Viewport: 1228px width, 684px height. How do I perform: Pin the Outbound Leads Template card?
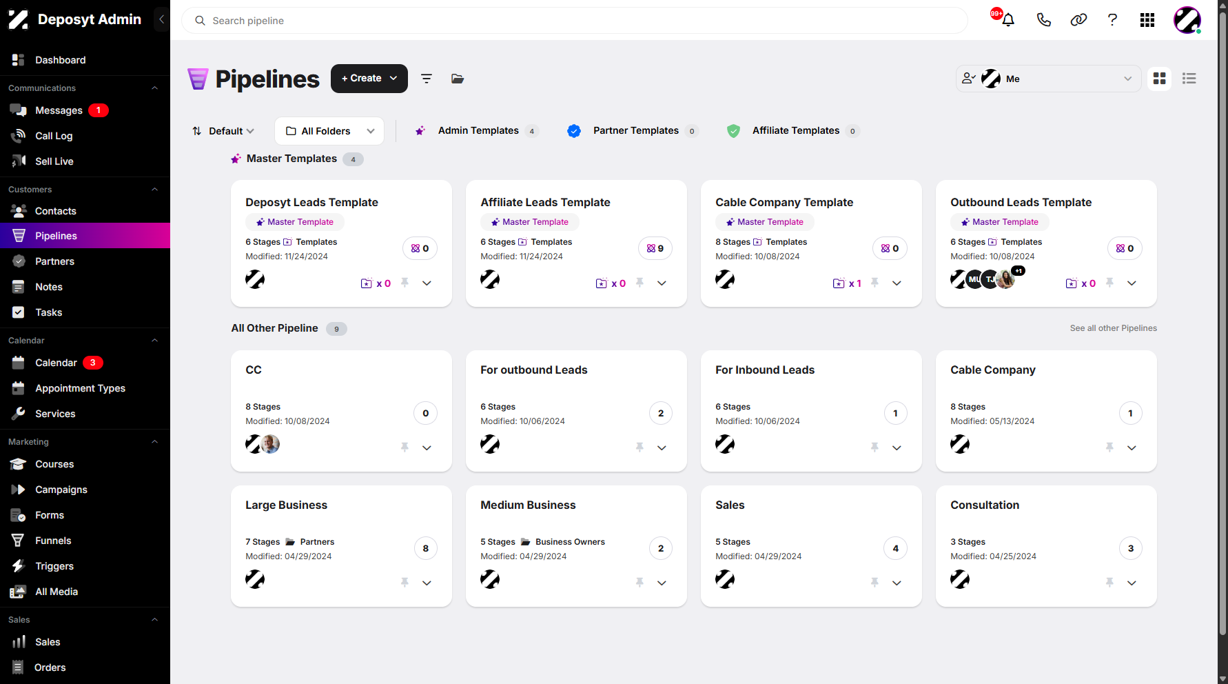coord(1110,283)
